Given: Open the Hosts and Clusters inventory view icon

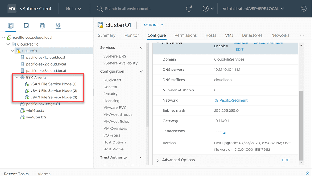Looking at the screenshot, I should tap(10, 26).
